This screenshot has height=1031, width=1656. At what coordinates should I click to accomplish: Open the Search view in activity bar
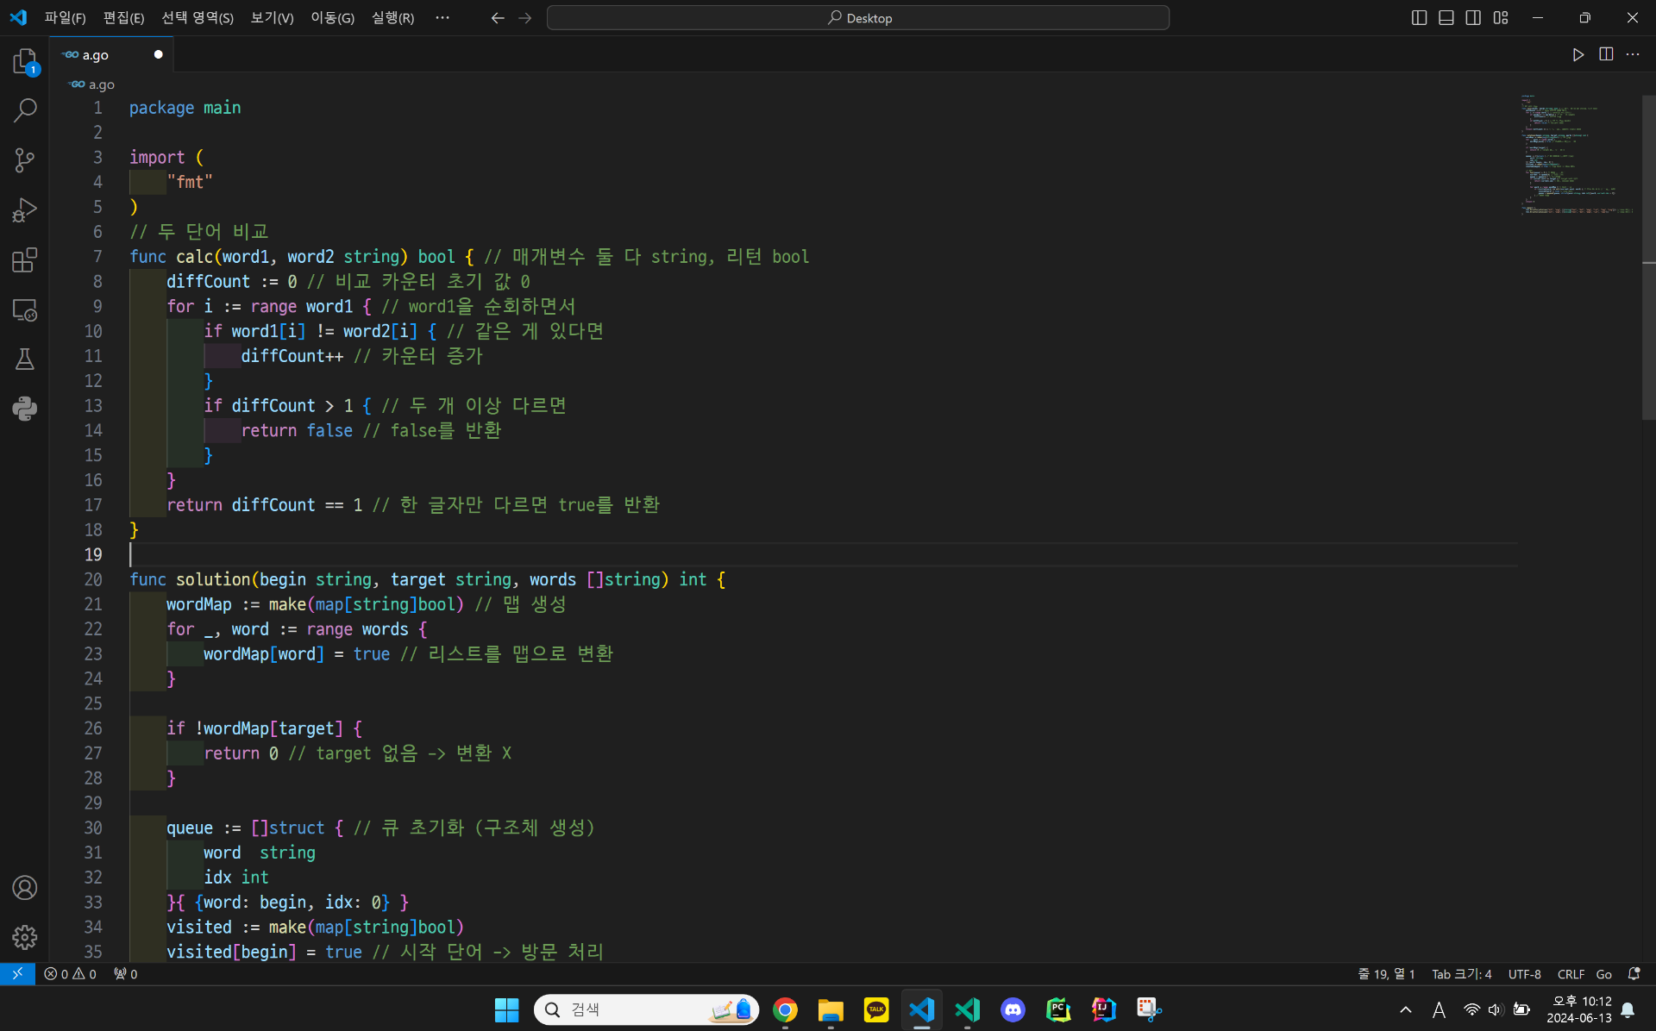point(25,110)
